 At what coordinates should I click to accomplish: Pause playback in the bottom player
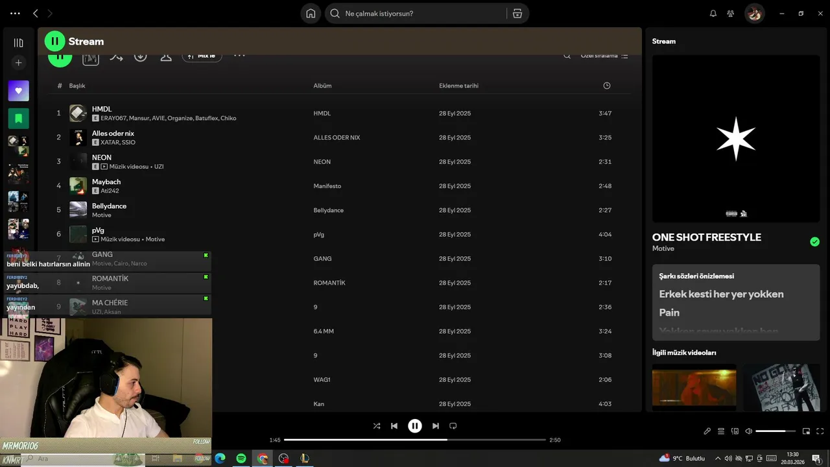415,426
